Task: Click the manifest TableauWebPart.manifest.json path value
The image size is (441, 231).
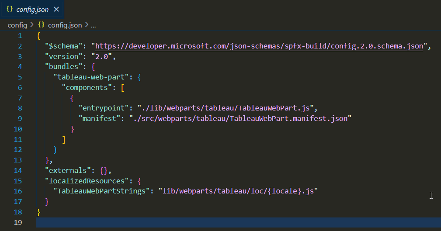Action: (240, 118)
